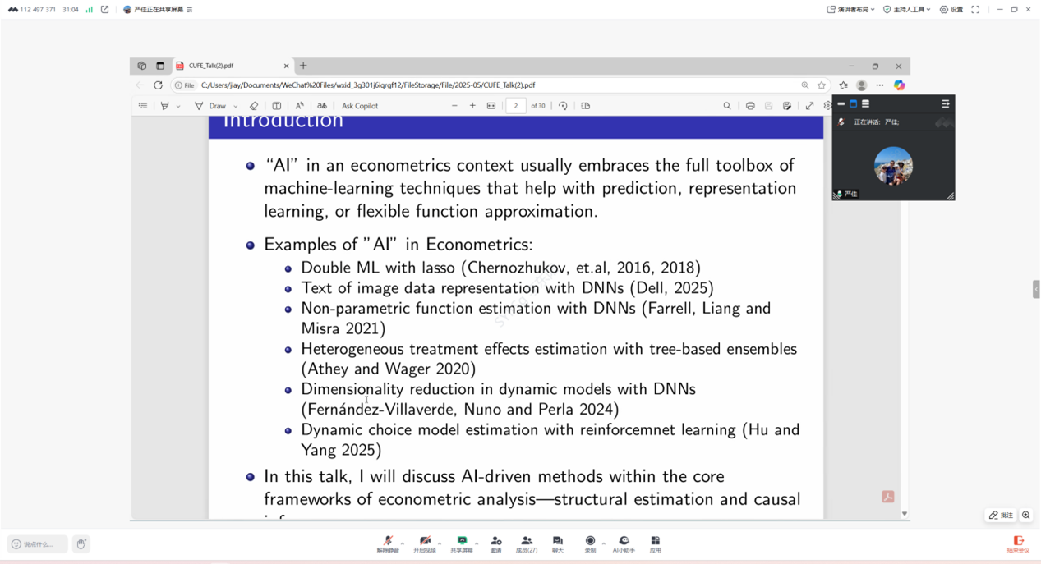1041x564 pixels.
Task: Open the 主持人工具 host tools dropdown
Action: [906, 10]
